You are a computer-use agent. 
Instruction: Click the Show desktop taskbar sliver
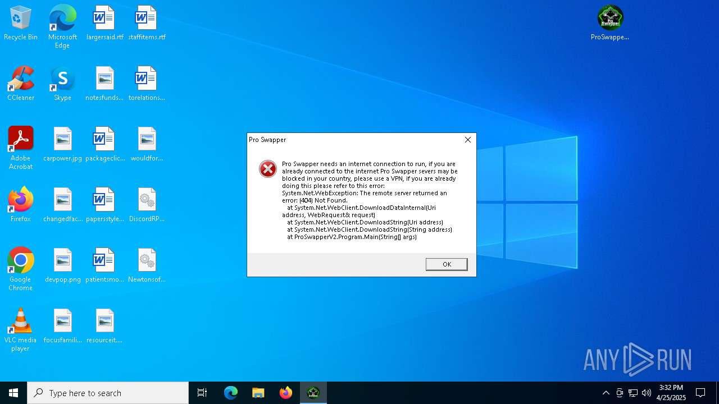click(717, 393)
